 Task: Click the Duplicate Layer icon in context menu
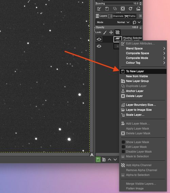123,86
